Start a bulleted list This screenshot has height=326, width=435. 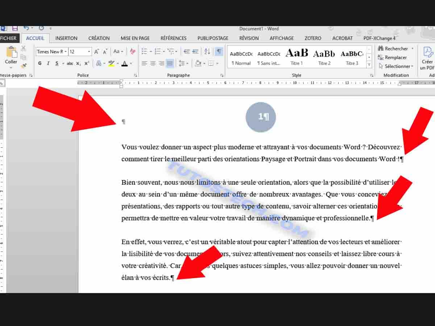[144, 52]
